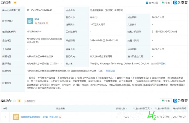Click the 企查查 logo above 工商信息 table
Screen dimensions: 189x123
(180, 2)
